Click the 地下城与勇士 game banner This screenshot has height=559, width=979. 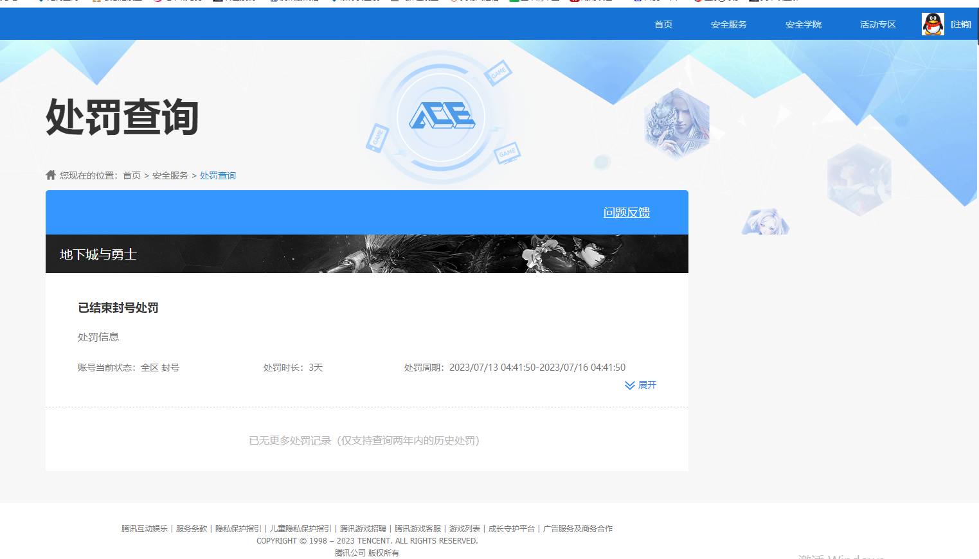(x=367, y=254)
